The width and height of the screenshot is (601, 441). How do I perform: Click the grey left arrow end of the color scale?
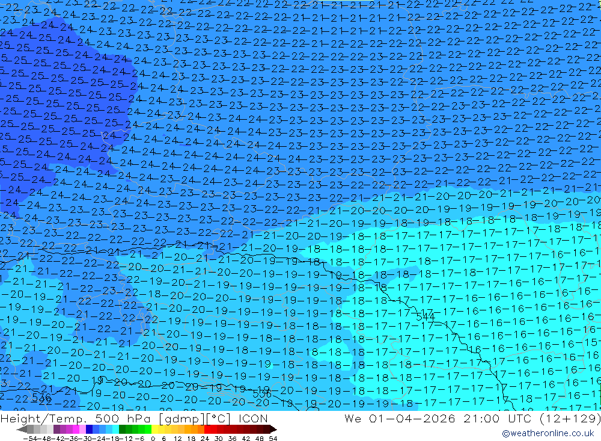pos(22,430)
